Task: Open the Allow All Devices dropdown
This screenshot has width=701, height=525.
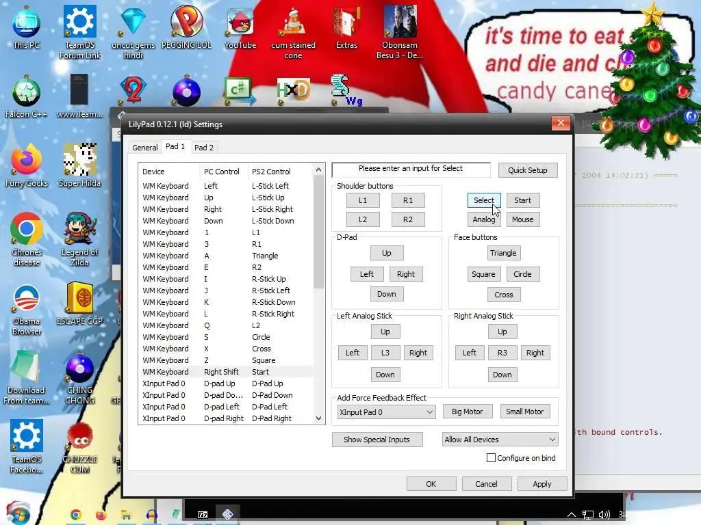Action: [x=500, y=440]
